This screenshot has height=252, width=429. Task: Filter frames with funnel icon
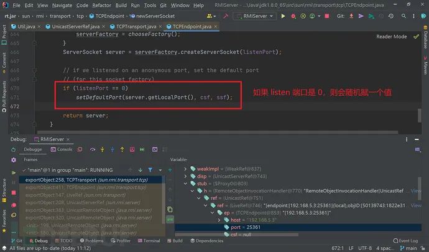(x=150, y=170)
